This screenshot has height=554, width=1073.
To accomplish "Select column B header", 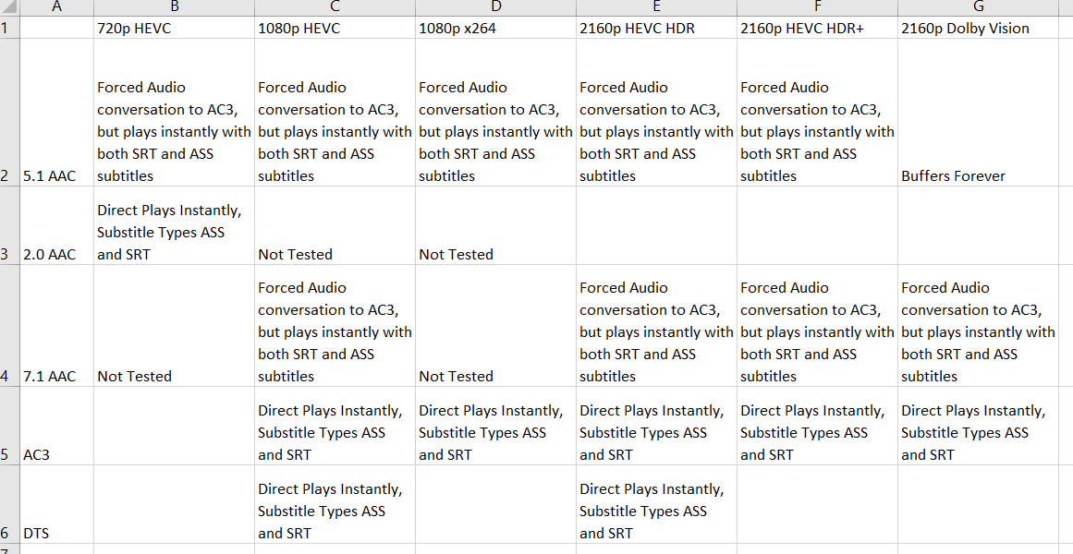I will 175,7.
